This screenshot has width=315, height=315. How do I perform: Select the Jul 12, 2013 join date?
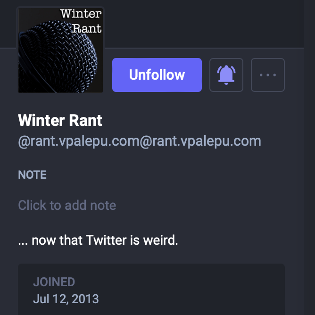point(66,299)
